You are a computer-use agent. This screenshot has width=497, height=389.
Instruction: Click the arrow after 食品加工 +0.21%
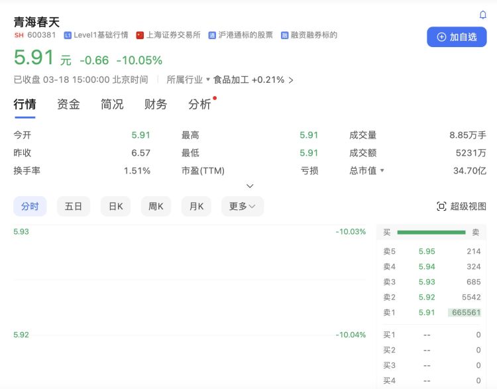pyautogui.click(x=291, y=80)
